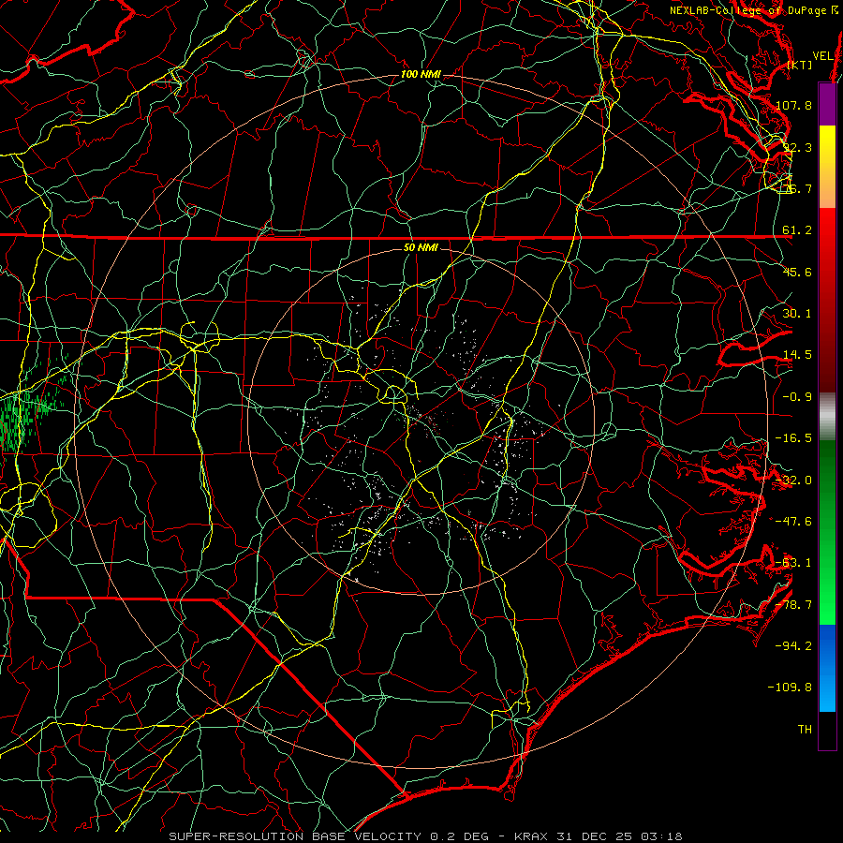Screen dimensions: 843x843
Task: Select the VEL legend heading
Action: click(823, 56)
